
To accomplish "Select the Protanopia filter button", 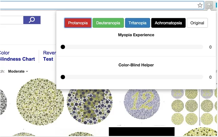I will [78, 23].
